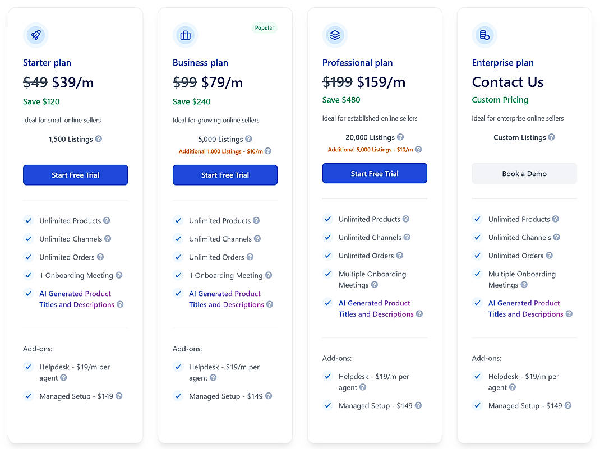Show Unlimited Products help in Professional plan
Image resolution: width=600 pixels, height=449 pixels.
[406, 219]
